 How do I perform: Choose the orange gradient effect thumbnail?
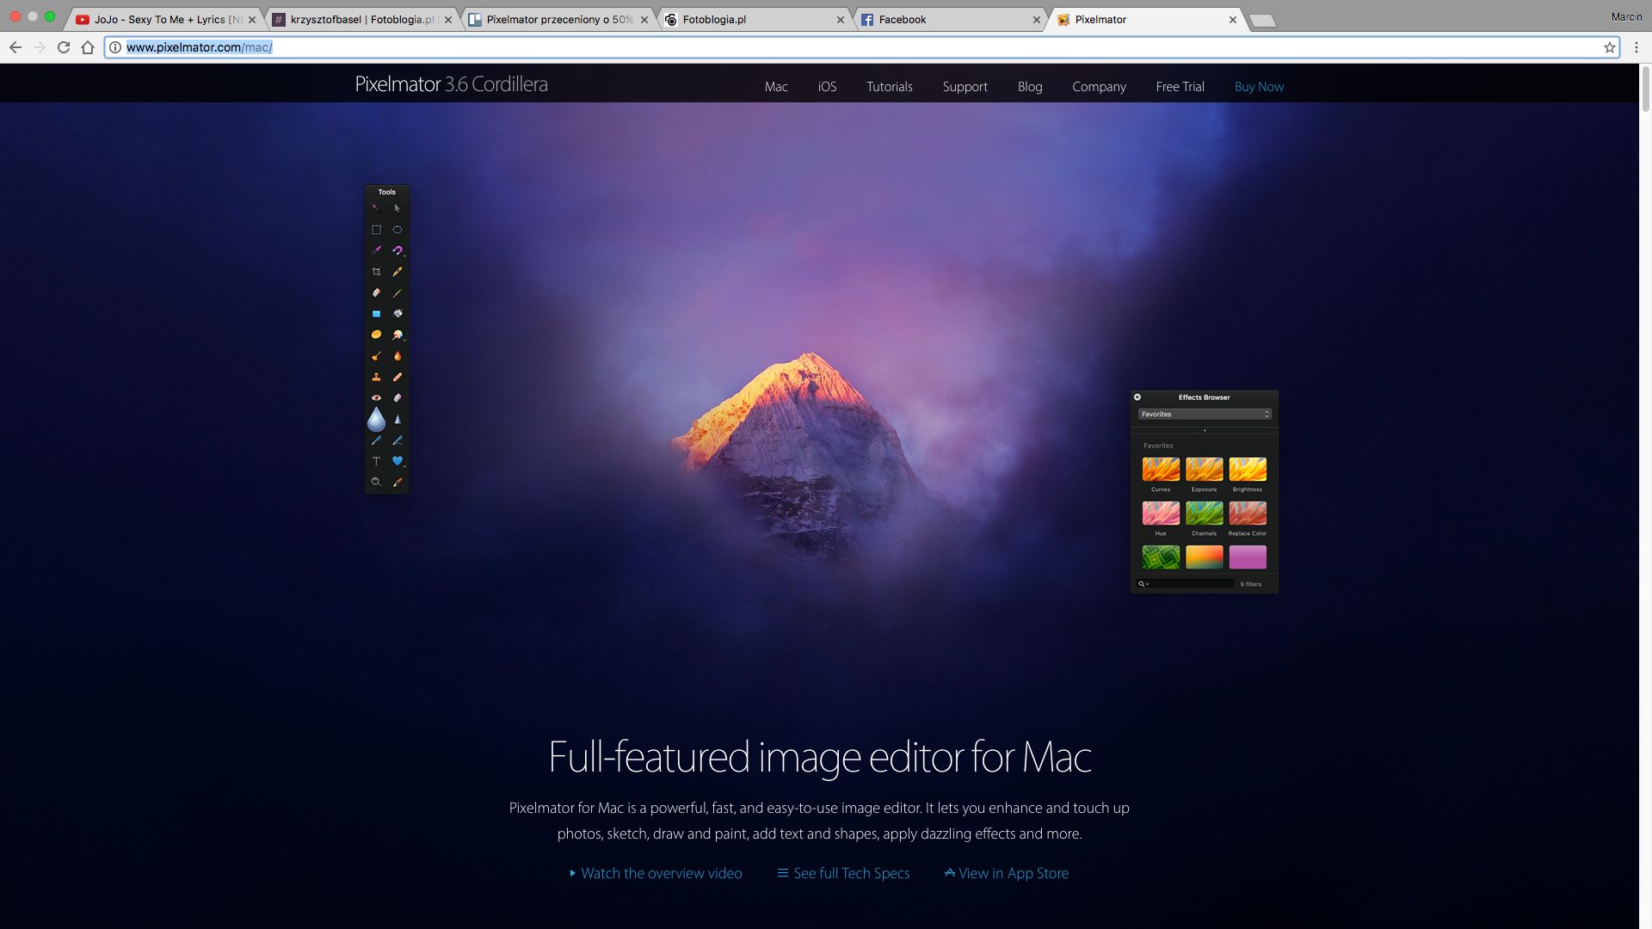[1204, 557]
